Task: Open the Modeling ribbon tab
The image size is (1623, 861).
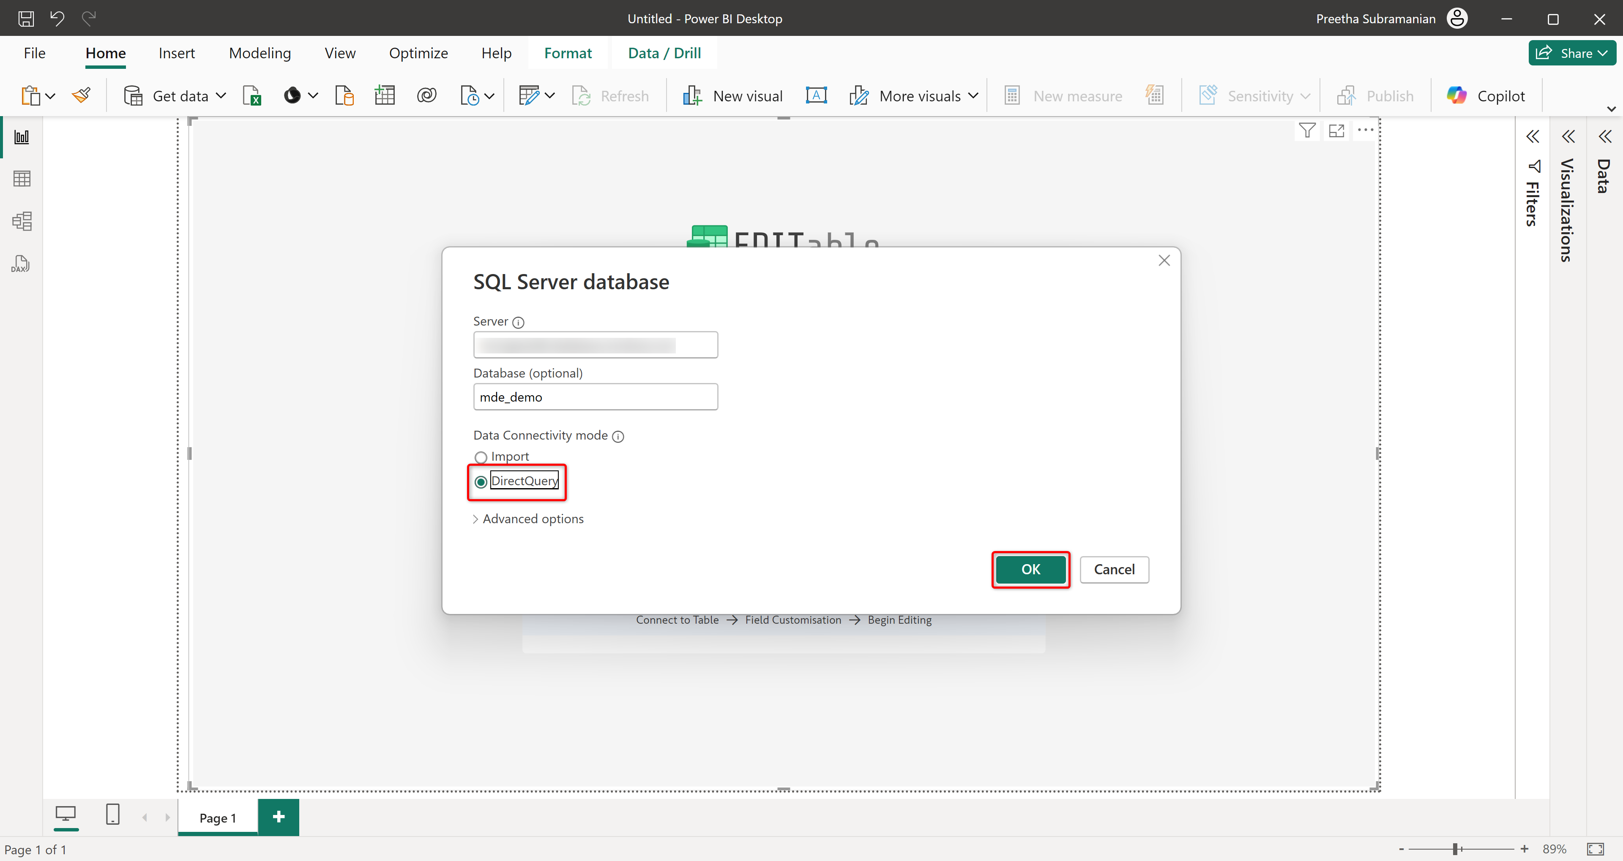Action: click(x=260, y=53)
